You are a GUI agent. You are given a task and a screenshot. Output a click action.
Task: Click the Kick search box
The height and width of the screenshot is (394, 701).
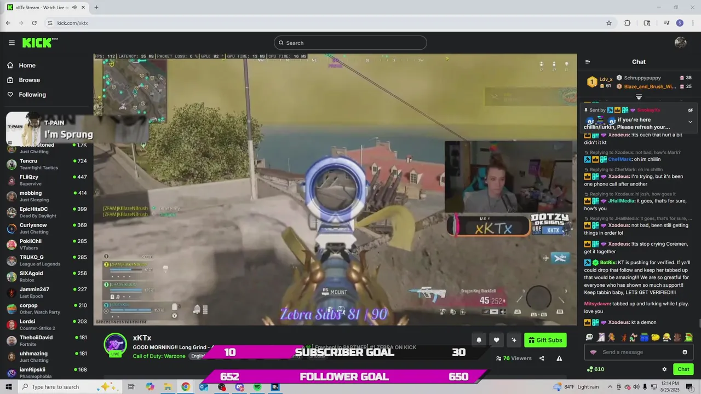point(350,43)
